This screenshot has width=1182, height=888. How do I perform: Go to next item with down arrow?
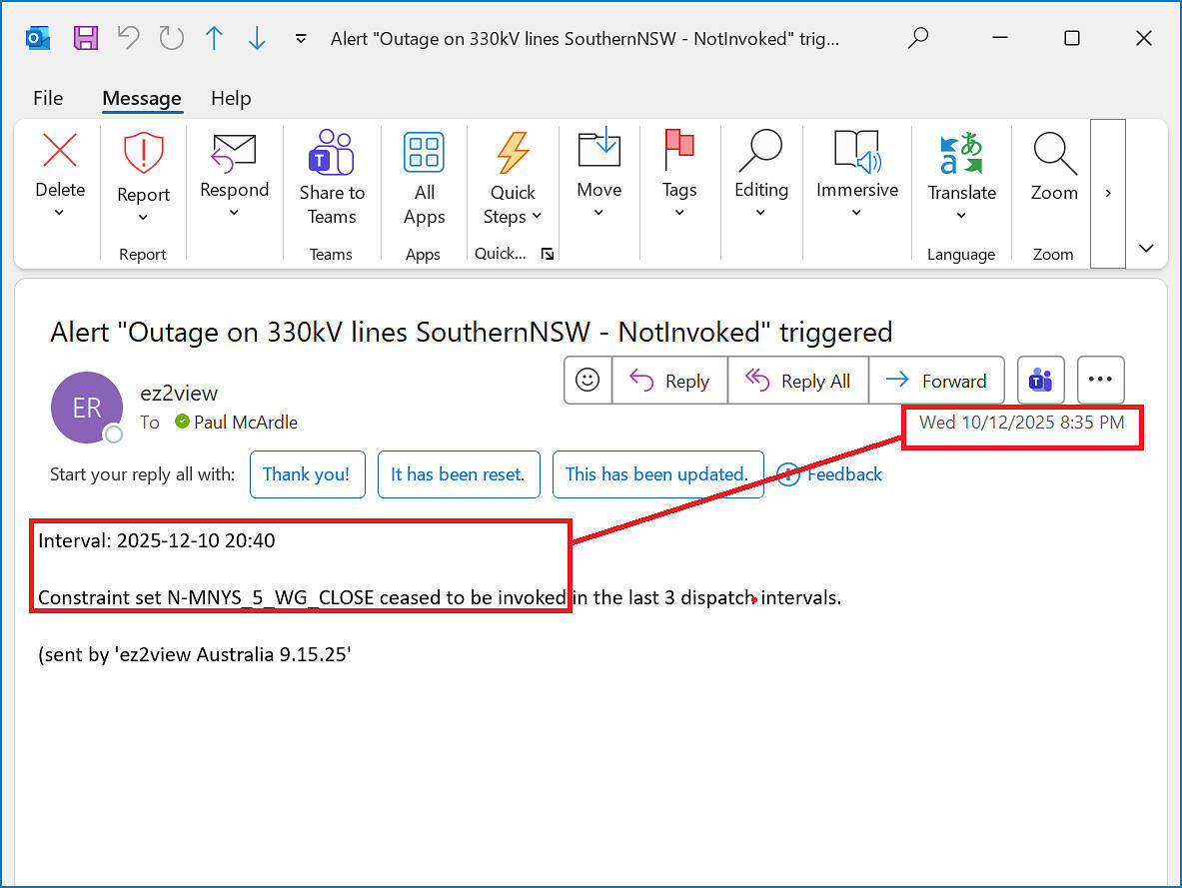pos(257,38)
